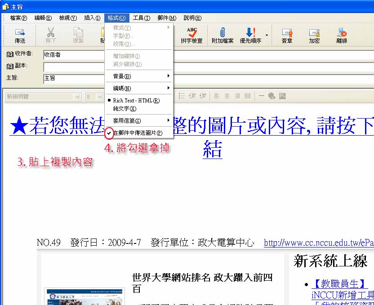Screen dimensions: 374x305
Task: Set priority (優先順序) with the exclamation icon
Action: 250,35
